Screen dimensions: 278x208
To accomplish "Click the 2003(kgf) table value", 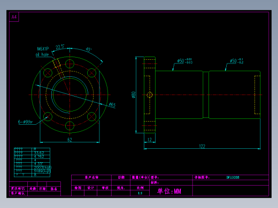I will click(x=42, y=167).
